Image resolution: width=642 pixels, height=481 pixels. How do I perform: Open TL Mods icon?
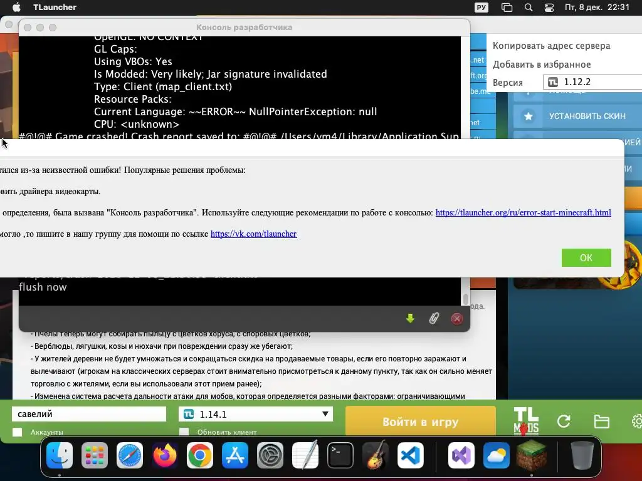pyautogui.click(x=526, y=421)
